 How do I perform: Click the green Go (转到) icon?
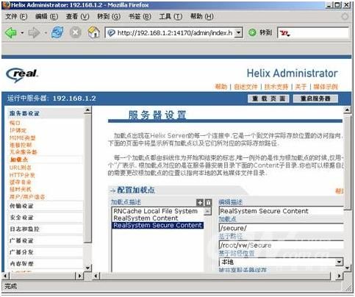tap(252, 32)
